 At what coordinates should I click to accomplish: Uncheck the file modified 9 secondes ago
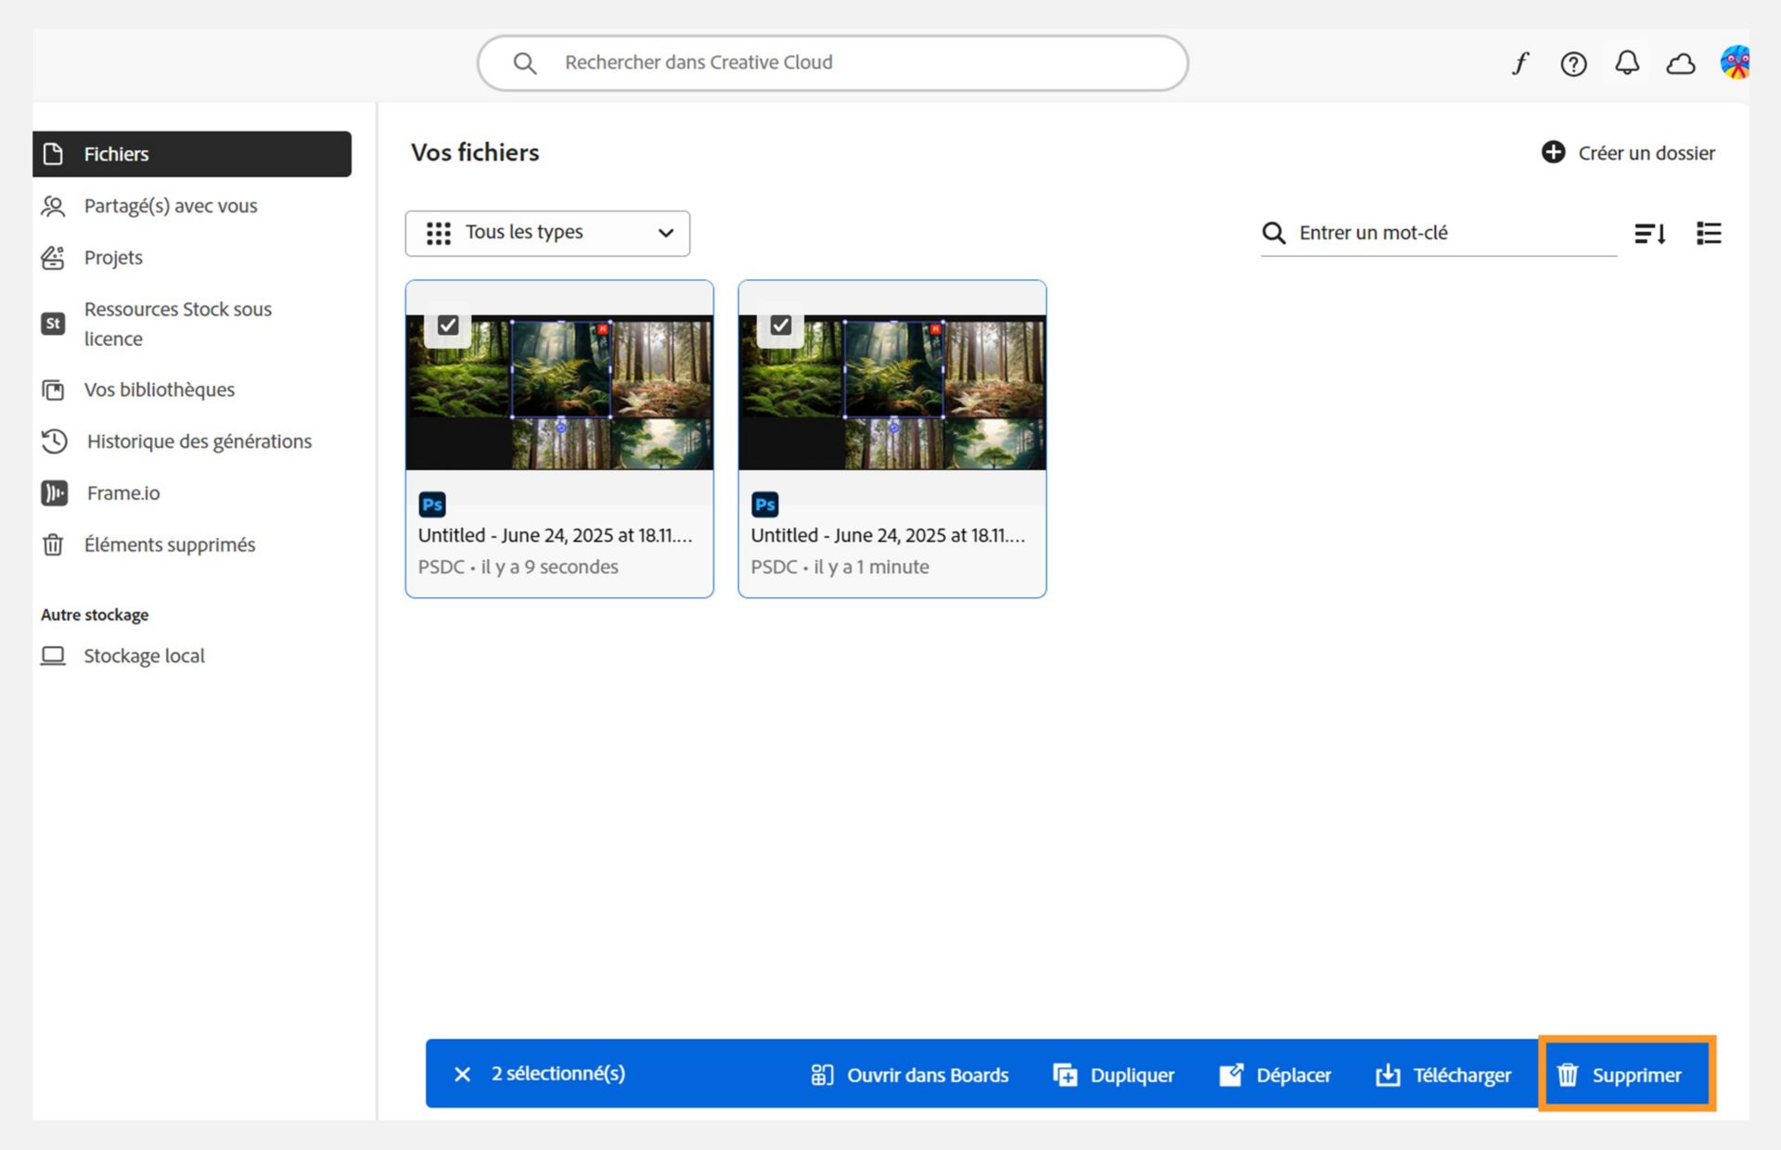pyautogui.click(x=448, y=326)
